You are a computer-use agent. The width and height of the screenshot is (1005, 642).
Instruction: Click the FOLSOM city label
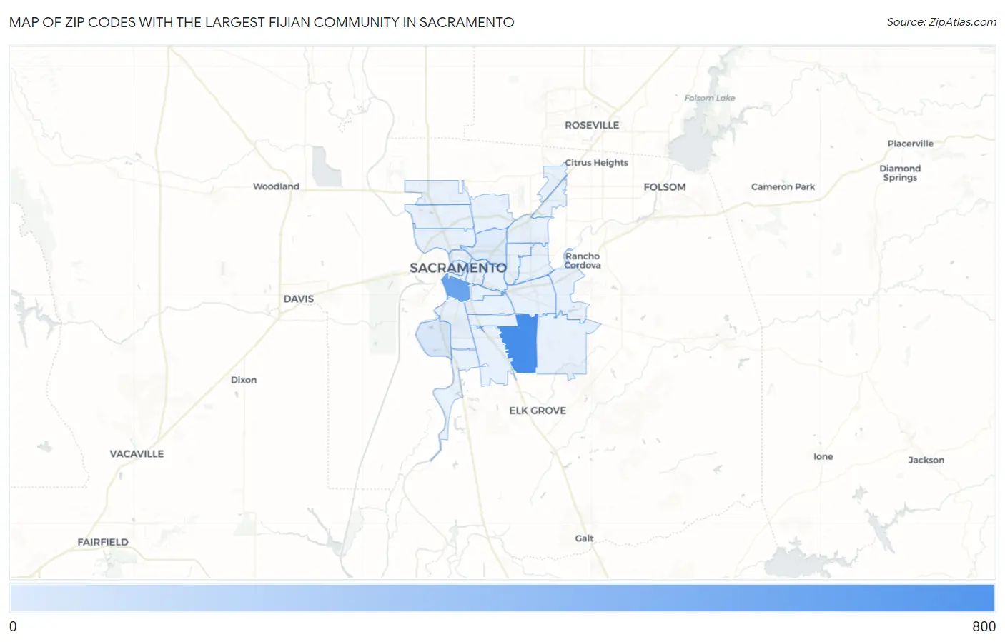click(665, 187)
